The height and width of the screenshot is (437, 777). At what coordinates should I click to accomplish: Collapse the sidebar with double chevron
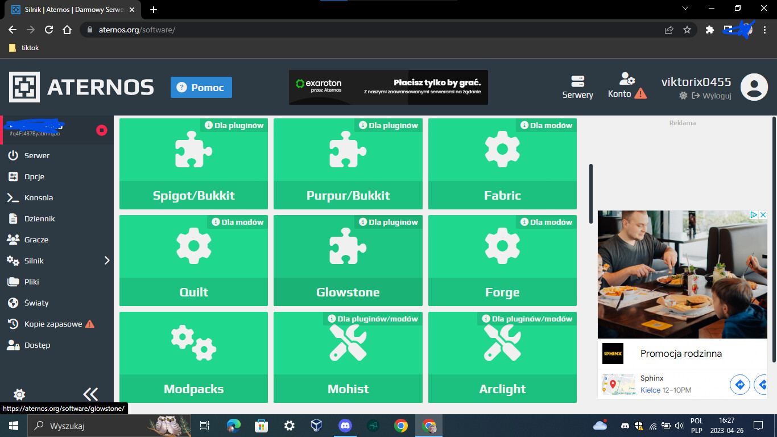point(90,394)
